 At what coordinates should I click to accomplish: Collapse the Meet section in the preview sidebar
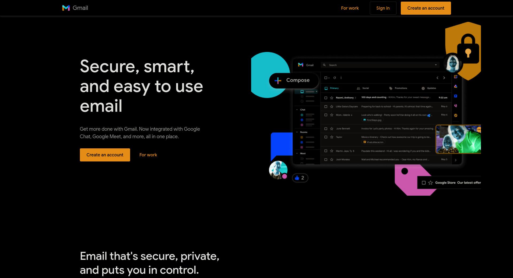pyautogui.click(x=297, y=153)
